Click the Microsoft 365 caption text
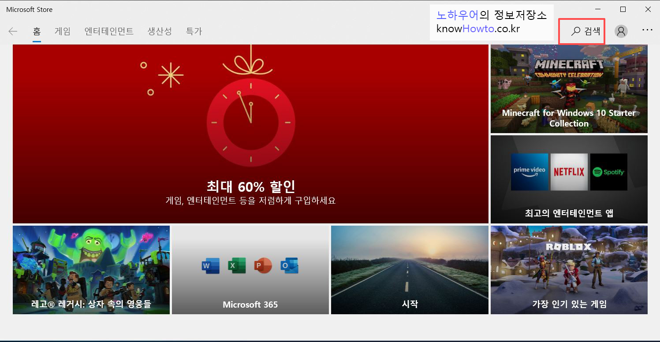 click(250, 305)
